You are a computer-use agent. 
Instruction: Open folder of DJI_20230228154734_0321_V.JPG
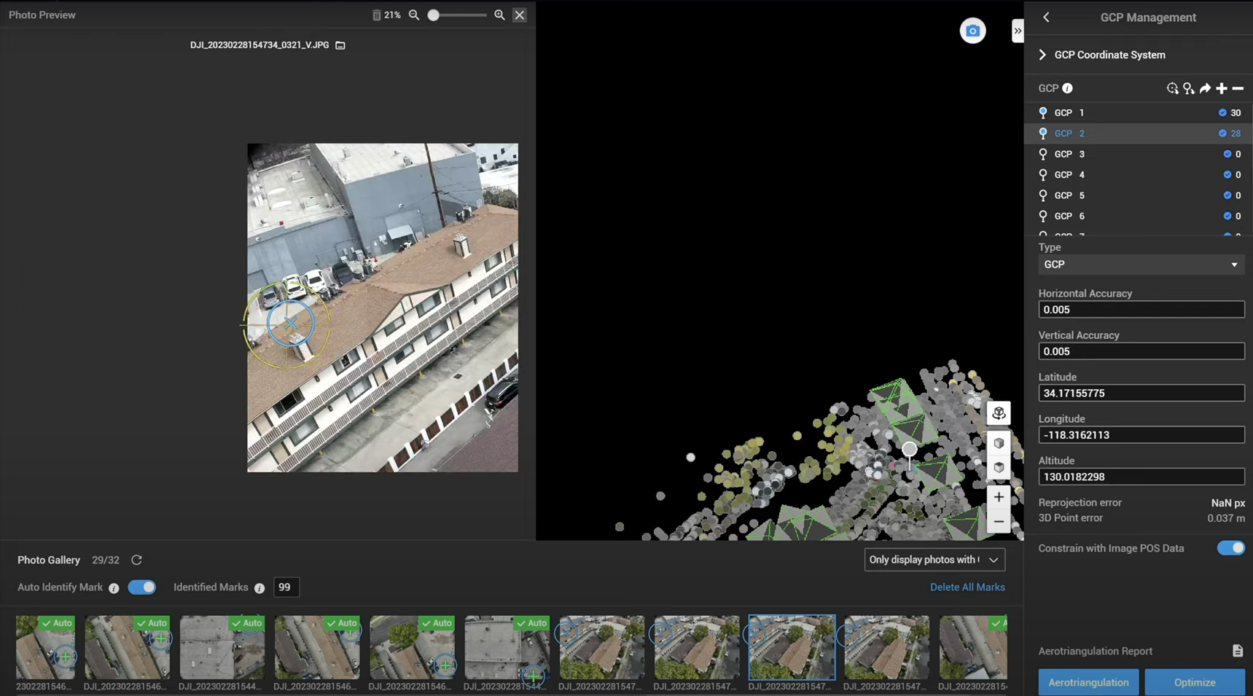click(x=340, y=45)
